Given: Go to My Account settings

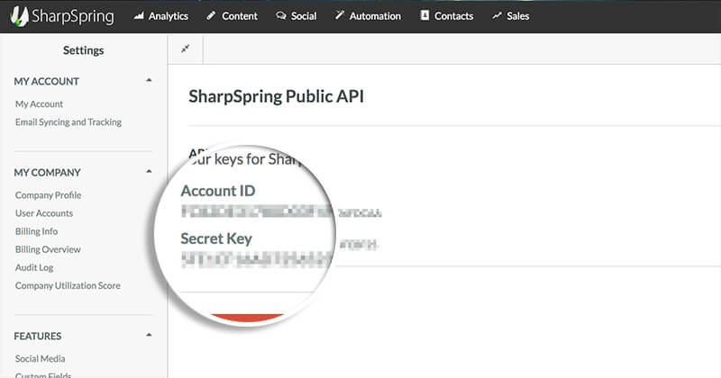Looking at the screenshot, I should [39, 103].
